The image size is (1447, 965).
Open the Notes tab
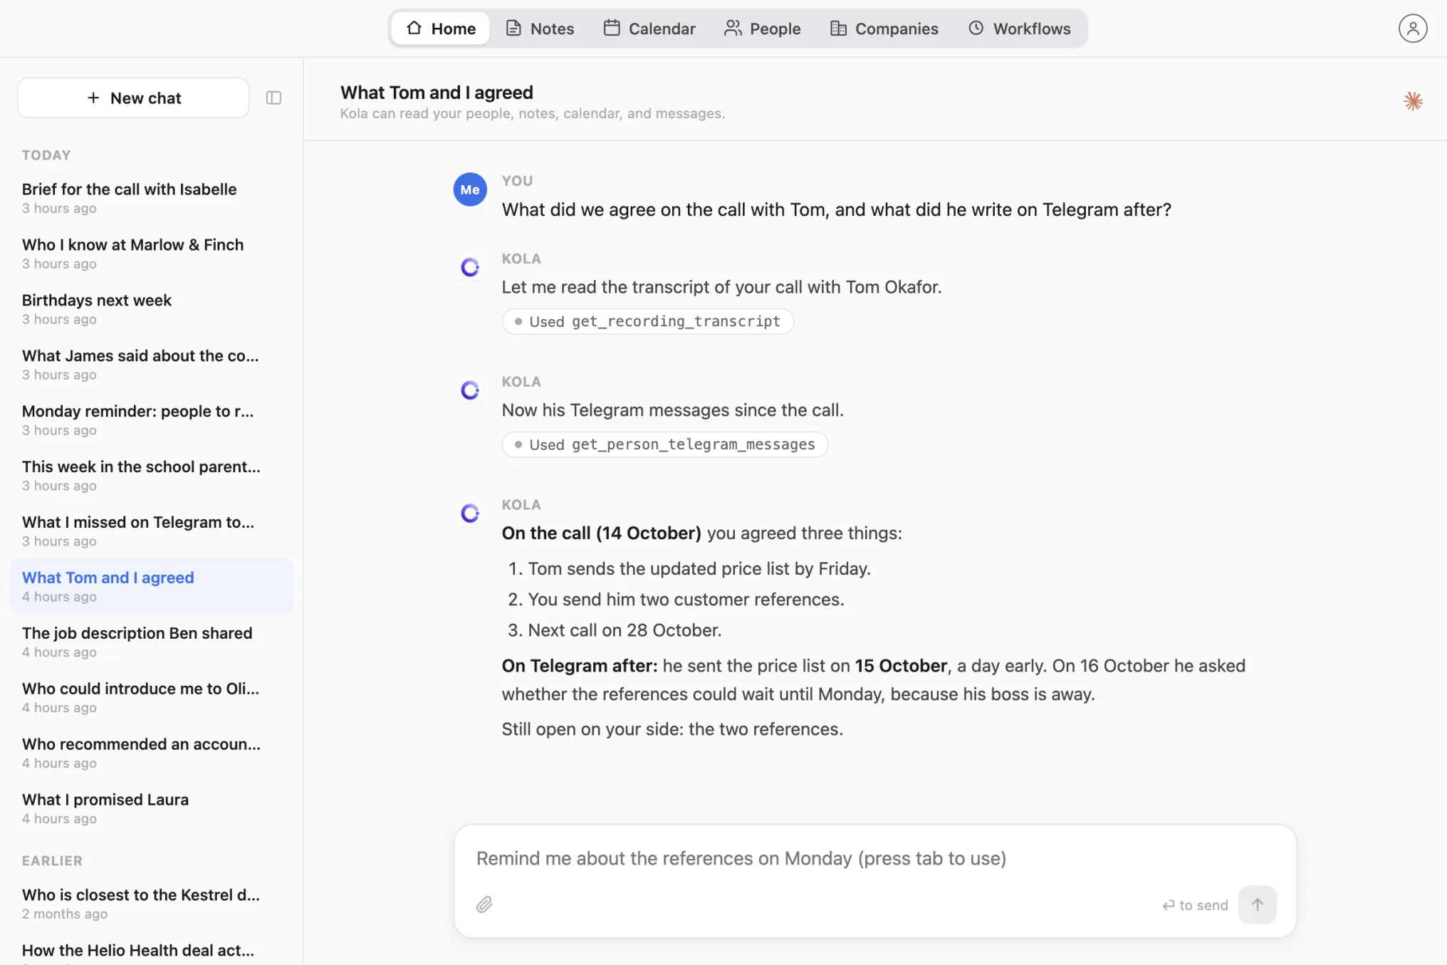tap(540, 28)
